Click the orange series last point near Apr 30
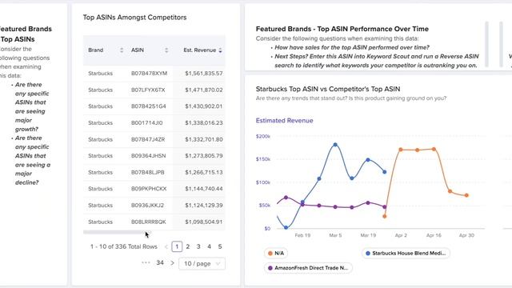 click(x=466, y=195)
